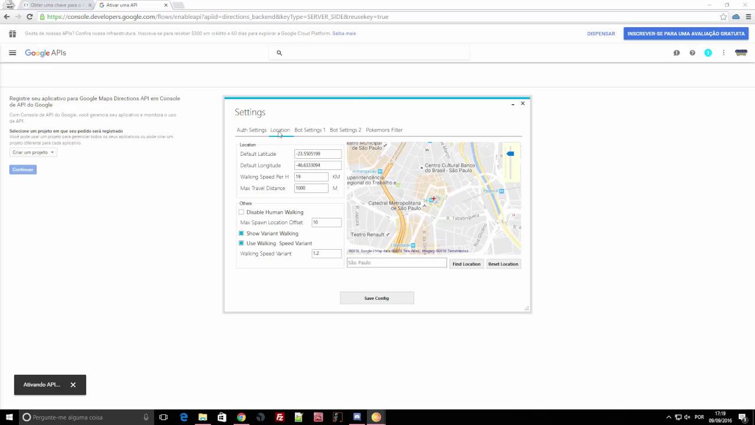
Task: Switch to 'Obter uma chave' browser tab
Action: [56, 5]
